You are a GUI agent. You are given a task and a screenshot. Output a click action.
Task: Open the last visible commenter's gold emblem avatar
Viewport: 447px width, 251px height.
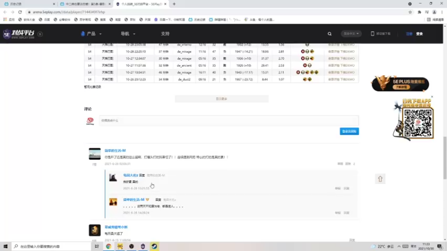tap(94, 230)
